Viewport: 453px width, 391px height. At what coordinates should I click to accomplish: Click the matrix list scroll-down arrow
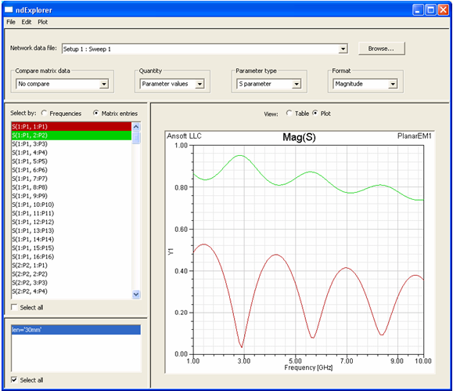(136, 295)
